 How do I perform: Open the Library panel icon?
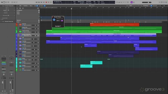pyautogui.click(x=2, y=2)
